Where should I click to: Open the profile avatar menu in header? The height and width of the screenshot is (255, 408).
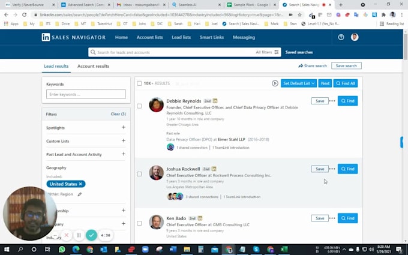[x=355, y=37]
